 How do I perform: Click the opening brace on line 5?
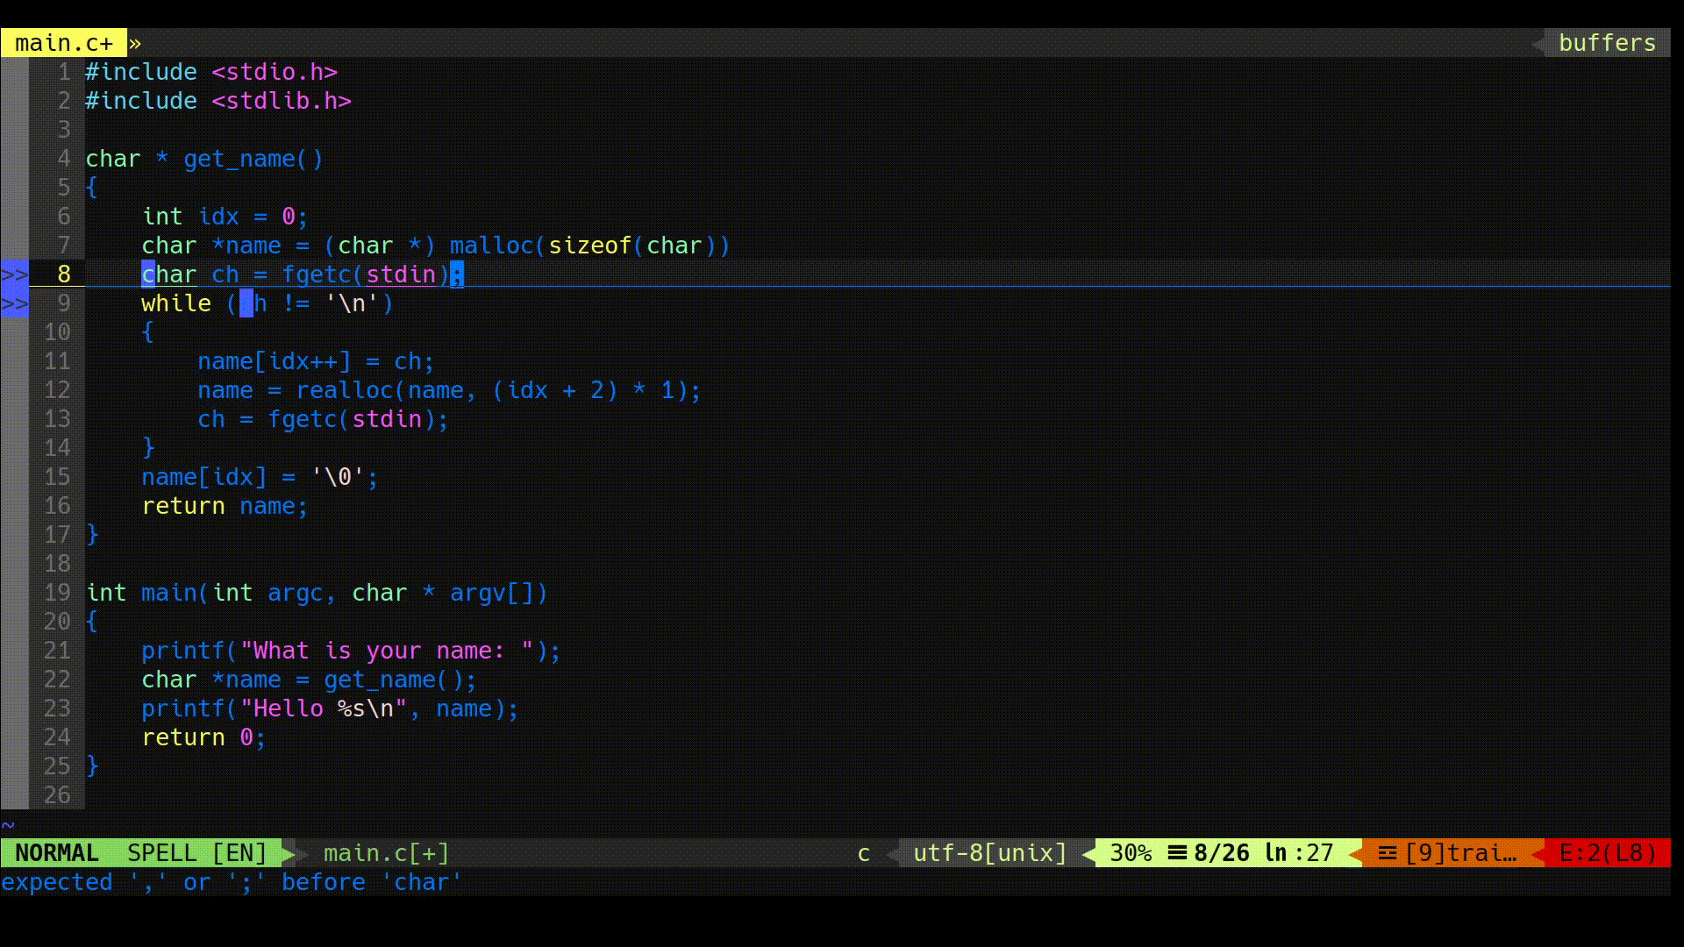pyautogui.click(x=92, y=188)
